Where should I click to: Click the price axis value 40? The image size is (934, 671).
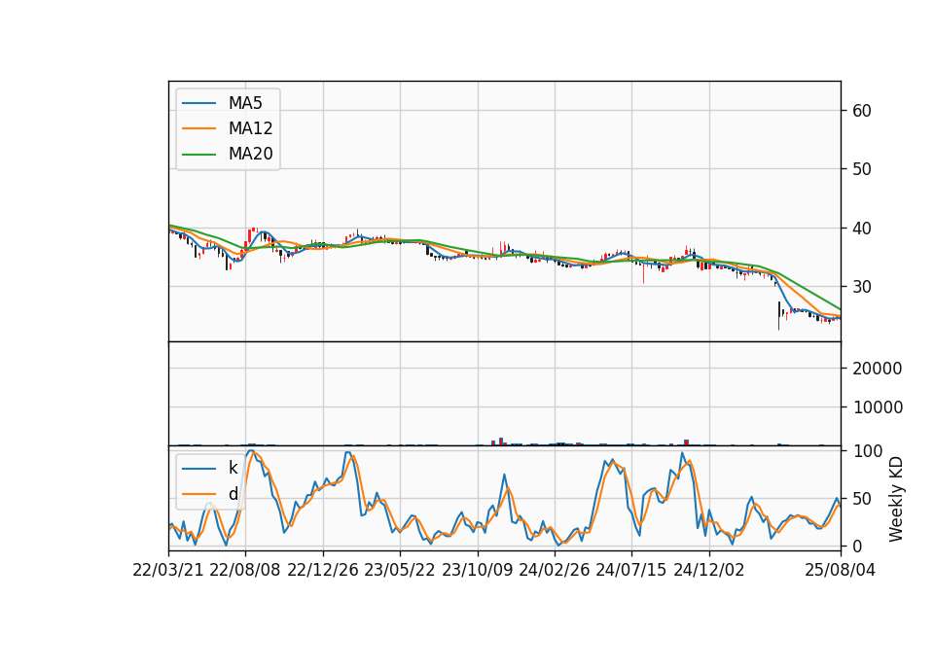click(861, 228)
